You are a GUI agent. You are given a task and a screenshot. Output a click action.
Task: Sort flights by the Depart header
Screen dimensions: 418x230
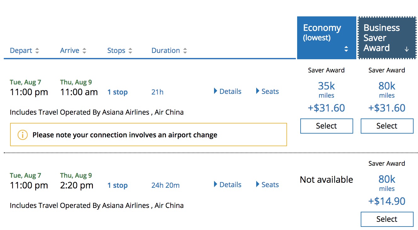[21, 51]
